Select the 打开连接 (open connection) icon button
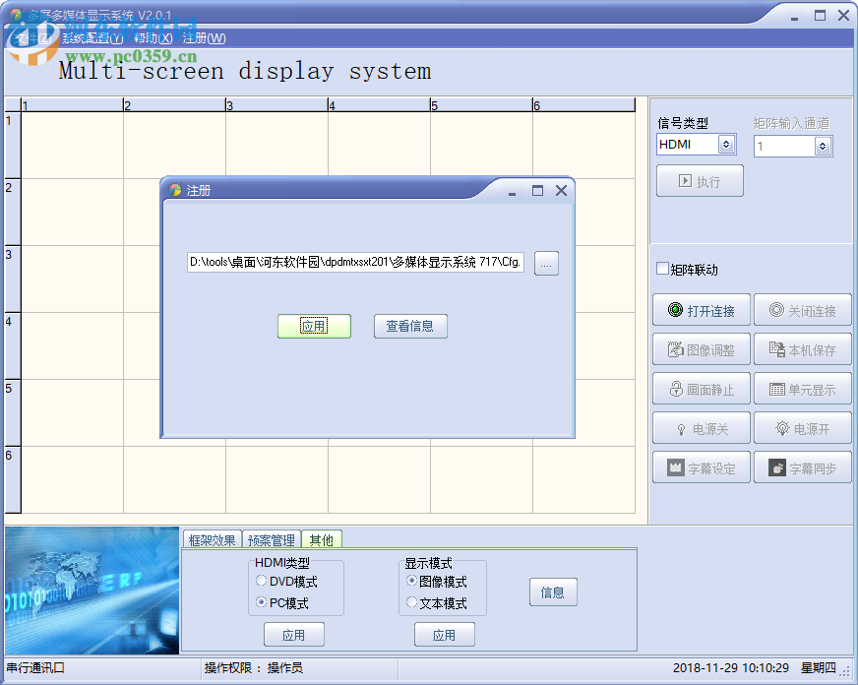Viewport: 858px width, 685px height. click(701, 310)
